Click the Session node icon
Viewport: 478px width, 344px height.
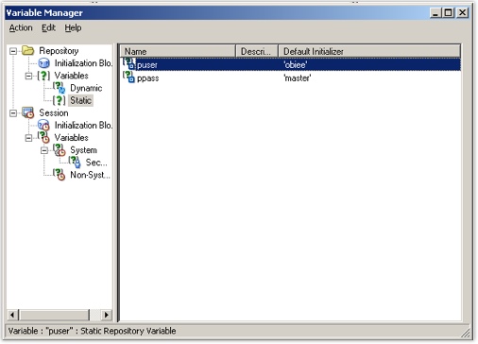click(x=28, y=112)
